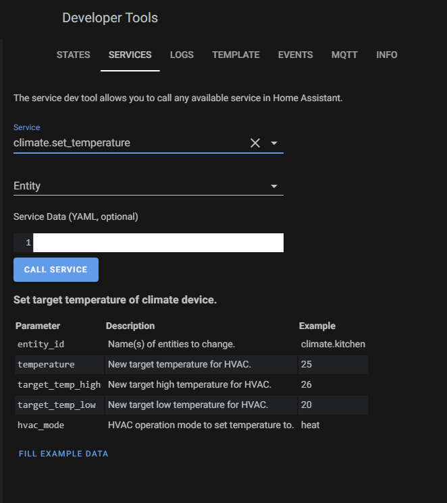Clear the climate.set_temperature service field
447x503 pixels.
coord(255,143)
